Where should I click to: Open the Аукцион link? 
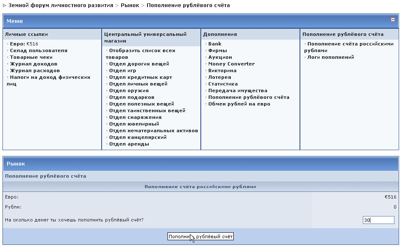(220, 57)
